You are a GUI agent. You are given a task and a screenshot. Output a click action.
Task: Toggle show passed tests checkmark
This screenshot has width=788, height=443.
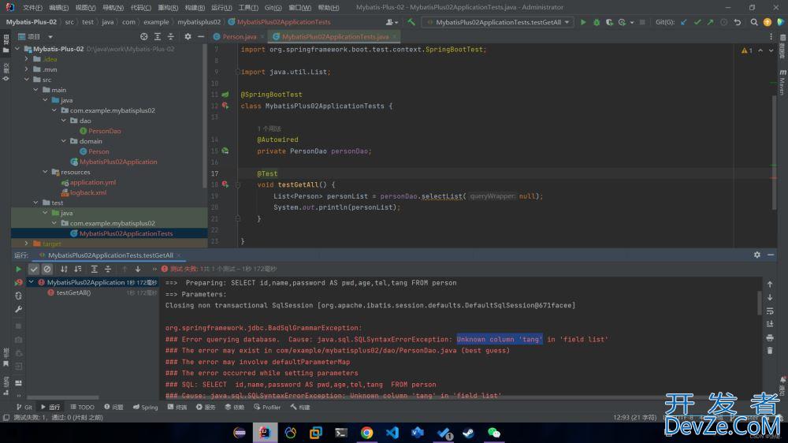click(x=34, y=269)
